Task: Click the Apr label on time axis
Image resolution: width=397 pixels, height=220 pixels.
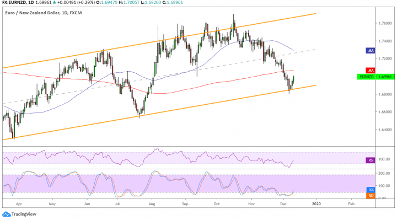Action: (x=19, y=204)
